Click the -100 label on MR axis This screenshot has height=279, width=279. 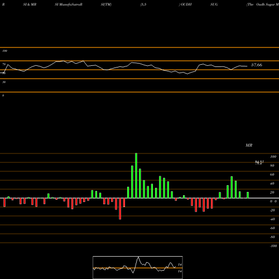coord(273,246)
